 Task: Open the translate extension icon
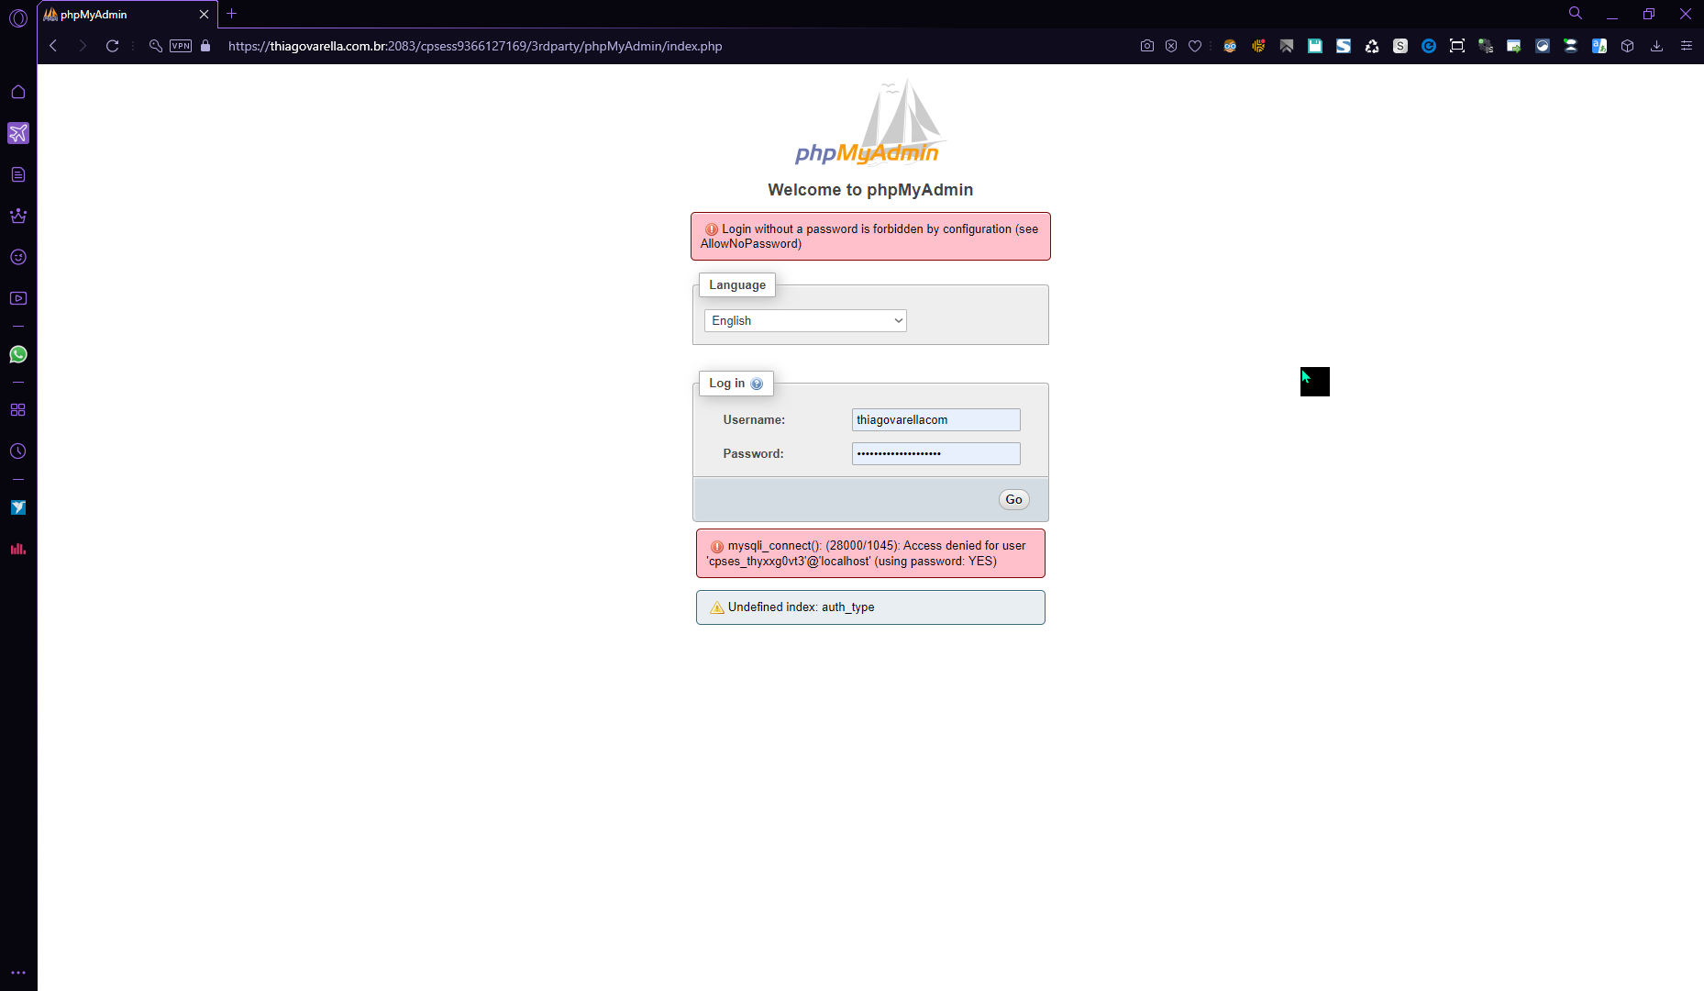(x=1599, y=46)
